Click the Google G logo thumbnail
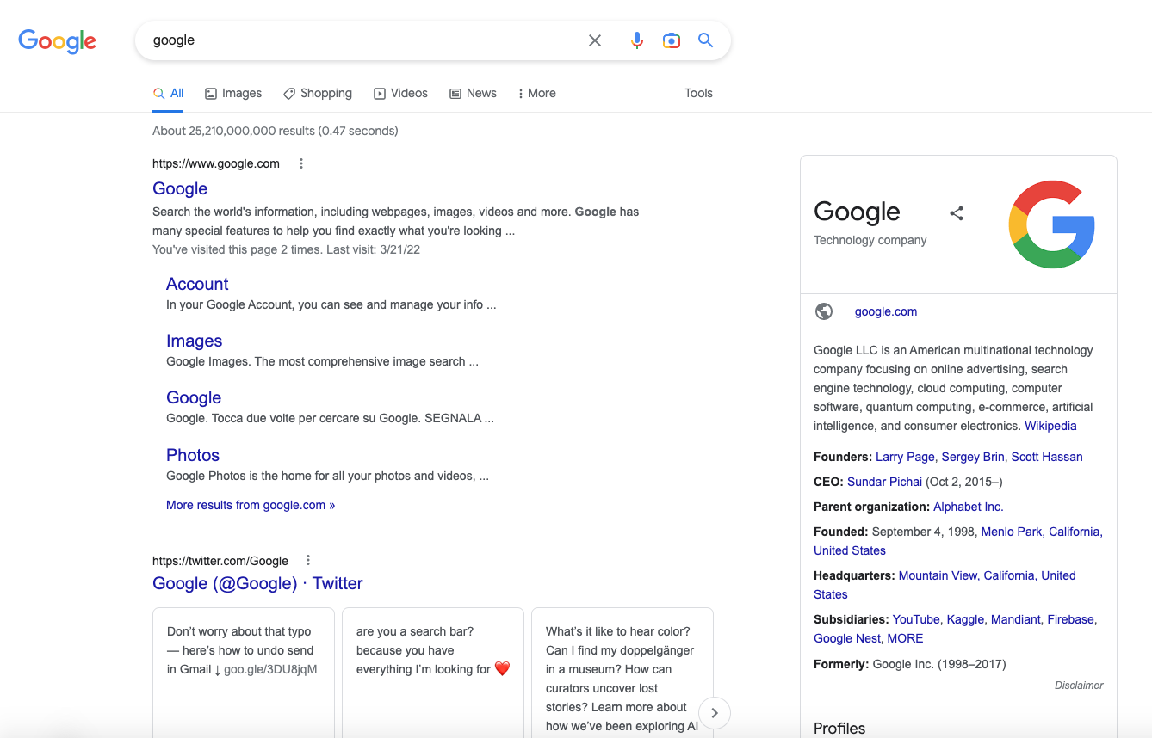1152x738 pixels. (x=1051, y=224)
